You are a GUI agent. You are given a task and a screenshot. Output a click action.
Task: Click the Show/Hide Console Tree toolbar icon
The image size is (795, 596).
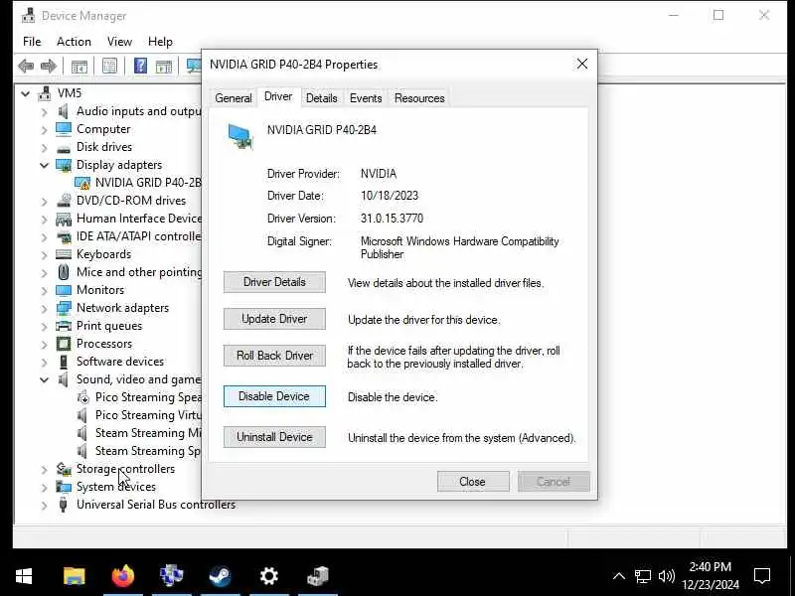79,67
